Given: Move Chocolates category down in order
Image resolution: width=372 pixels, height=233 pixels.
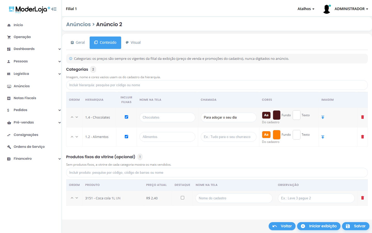Looking at the screenshot, I should pyautogui.click(x=77, y=117).
